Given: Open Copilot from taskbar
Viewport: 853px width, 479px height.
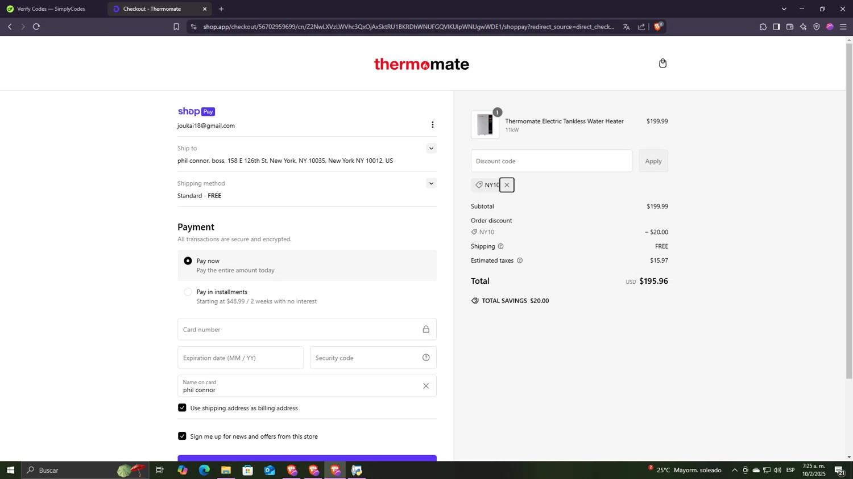Looking at the screenshot, I should (x=182, y=470).
